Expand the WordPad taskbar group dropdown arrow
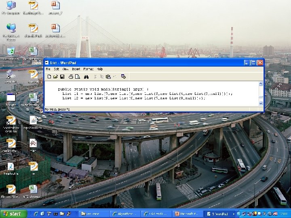Screen dimensions: 291x218 tap(233, 214)
